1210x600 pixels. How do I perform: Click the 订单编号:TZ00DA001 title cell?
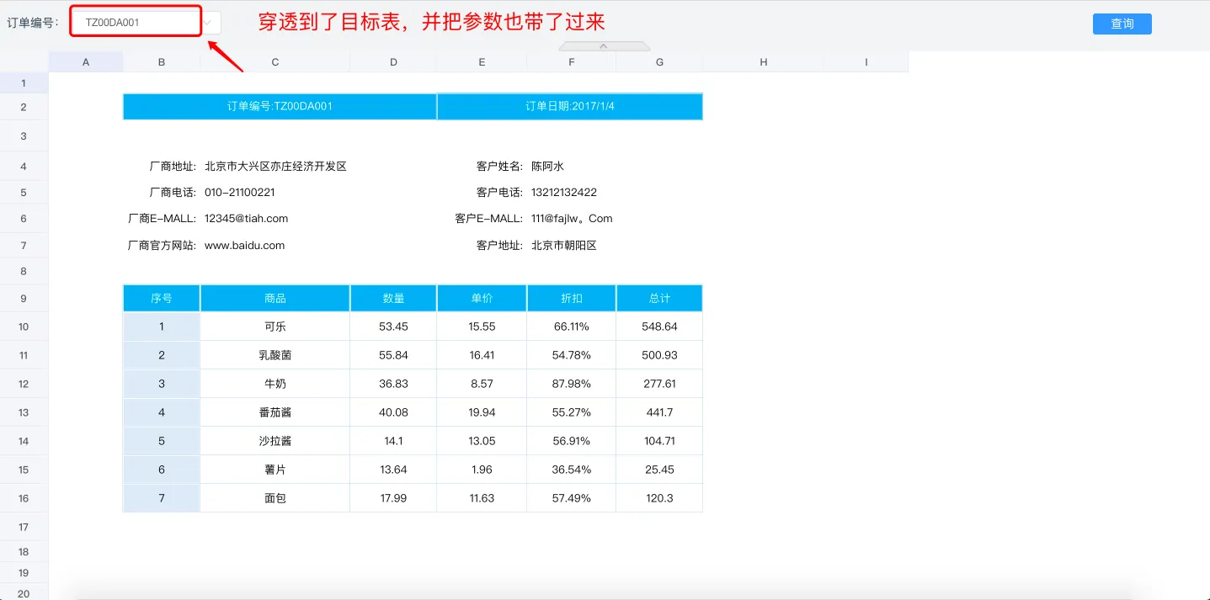point(280,107)
